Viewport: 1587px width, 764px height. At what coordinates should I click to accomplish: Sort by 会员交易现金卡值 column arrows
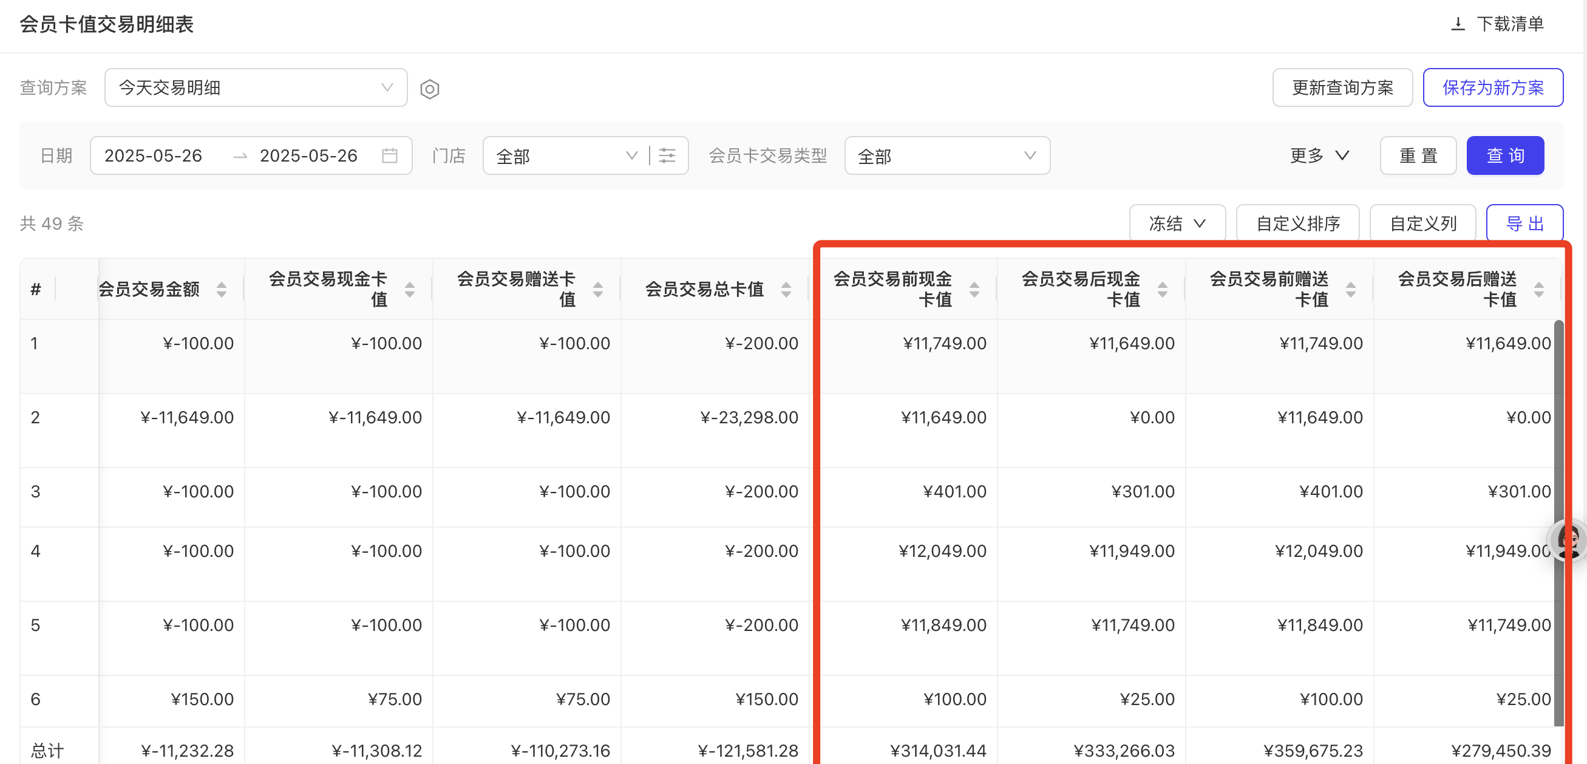point(410,289)
